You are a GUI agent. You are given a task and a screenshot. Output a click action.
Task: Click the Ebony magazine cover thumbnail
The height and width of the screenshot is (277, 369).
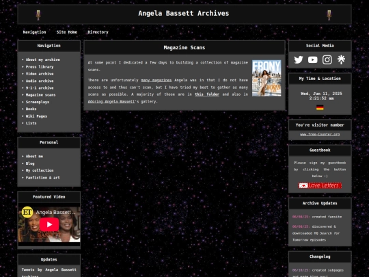click(x=266, y=78)
